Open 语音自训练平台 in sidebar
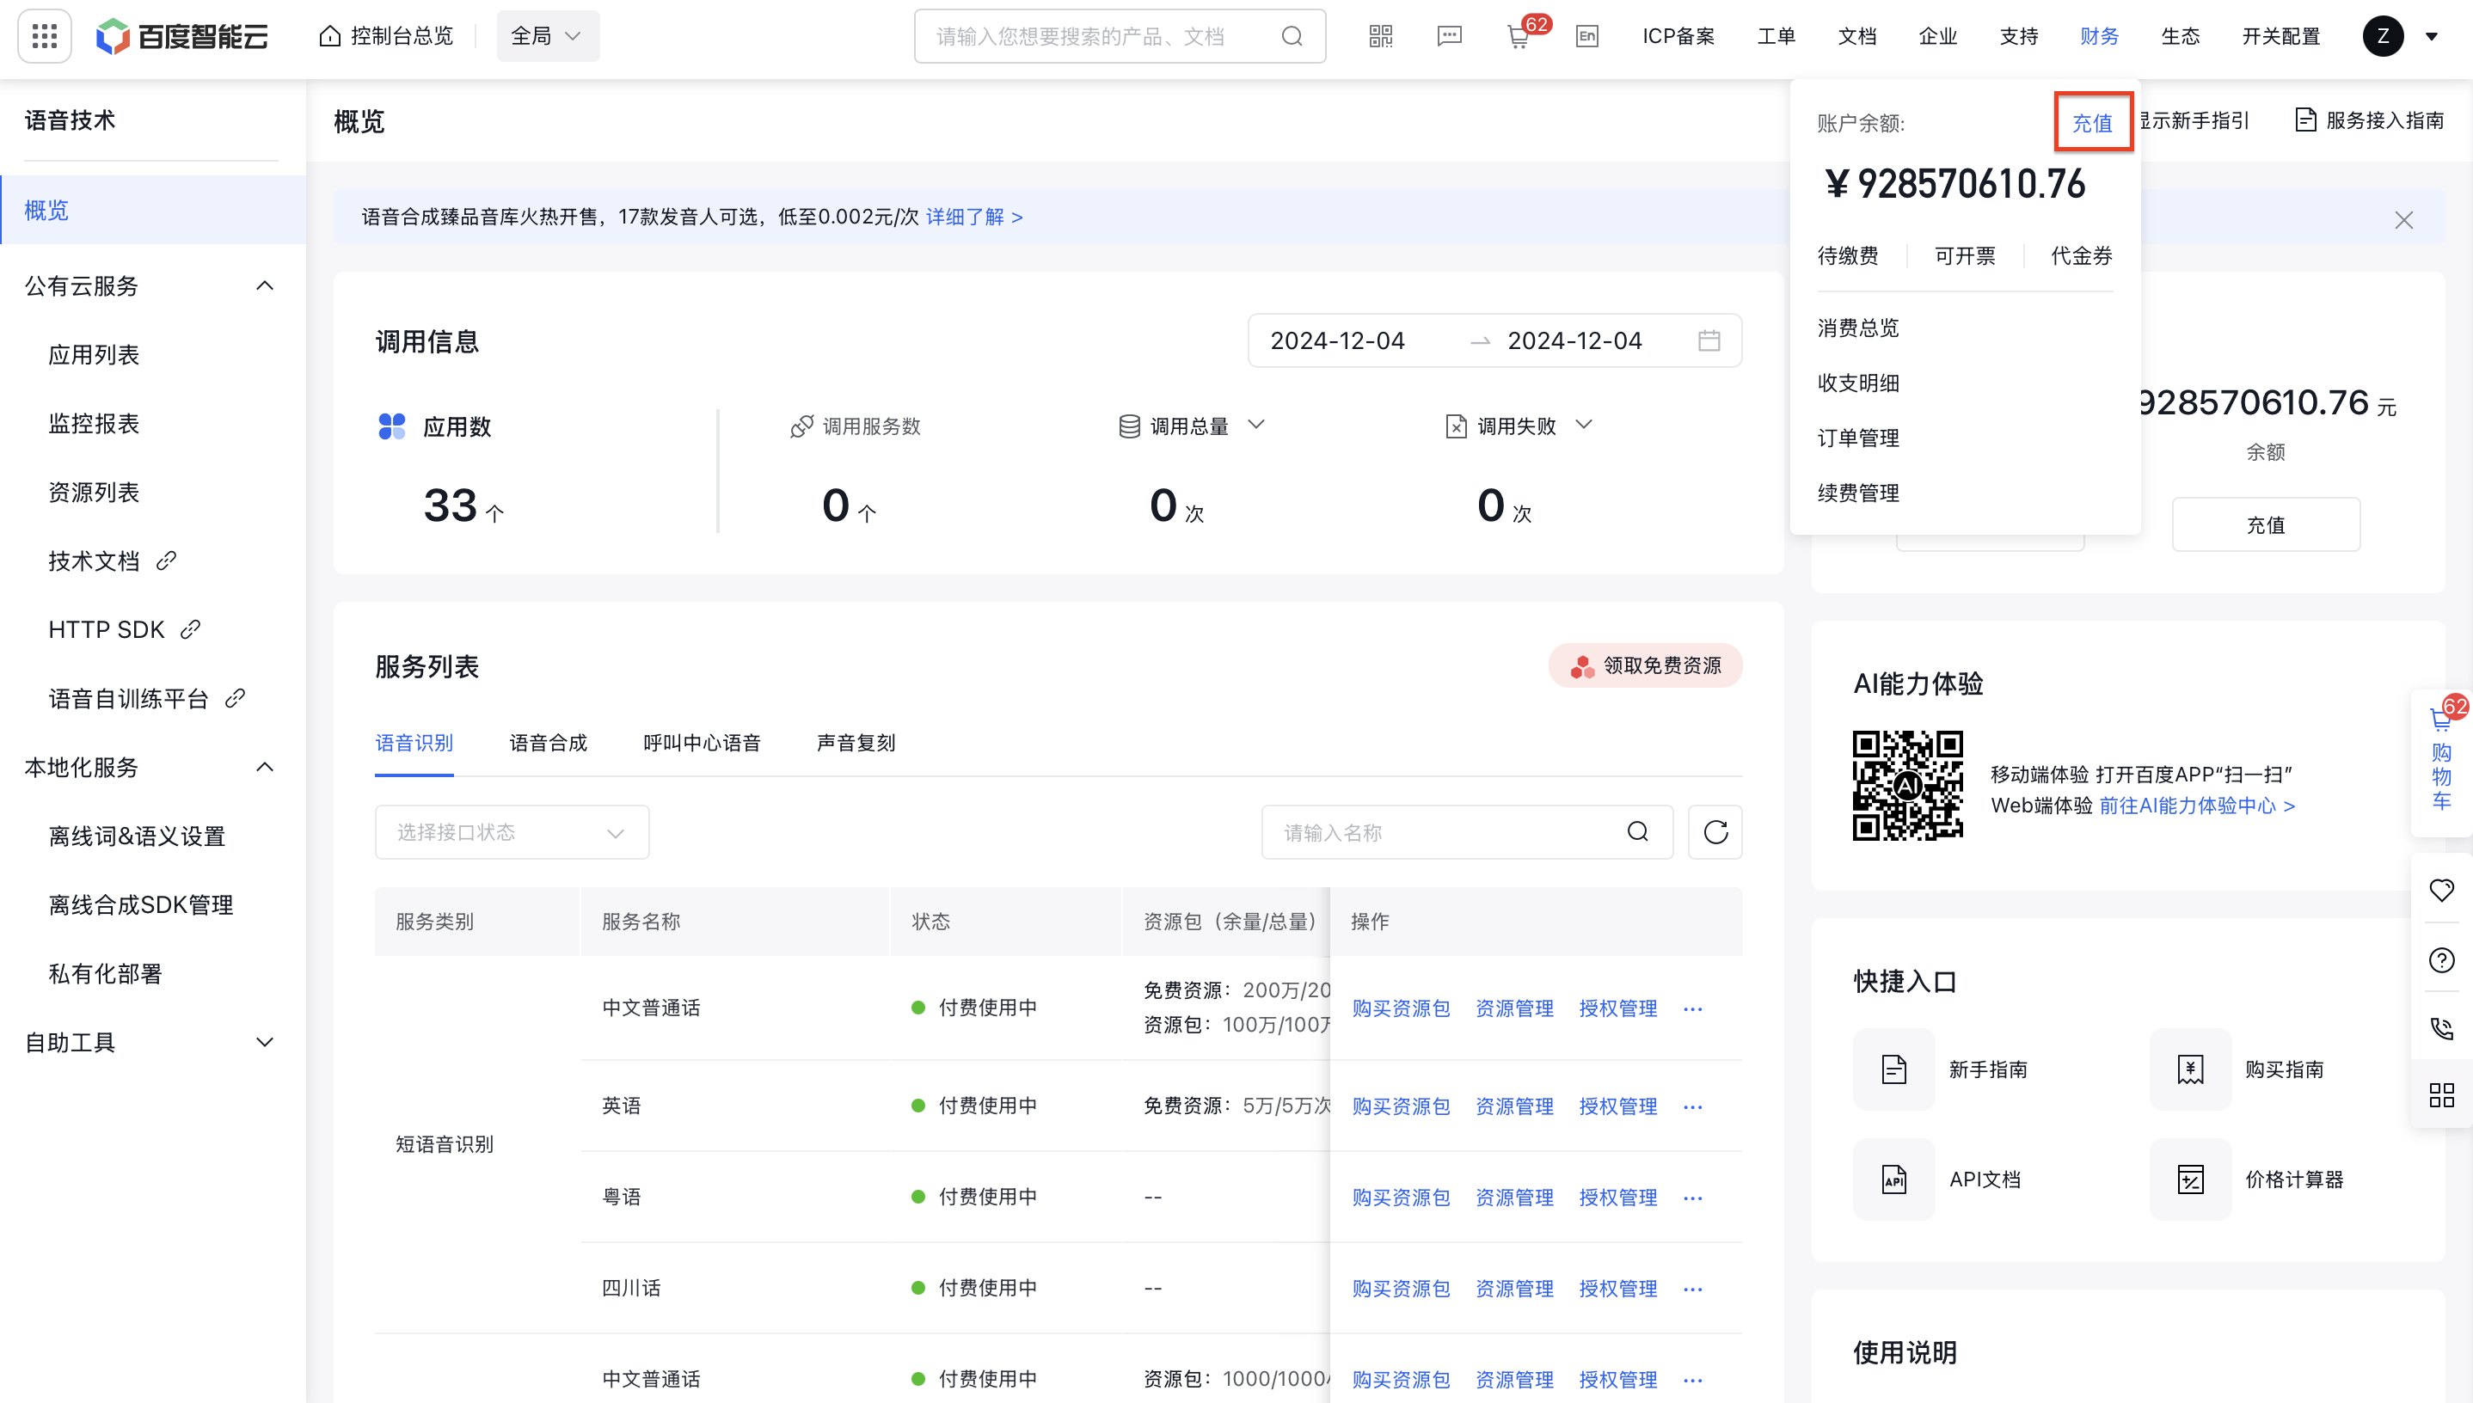Image resolution: width=2473 pixels, height=1403 pixels. [146, 699]
